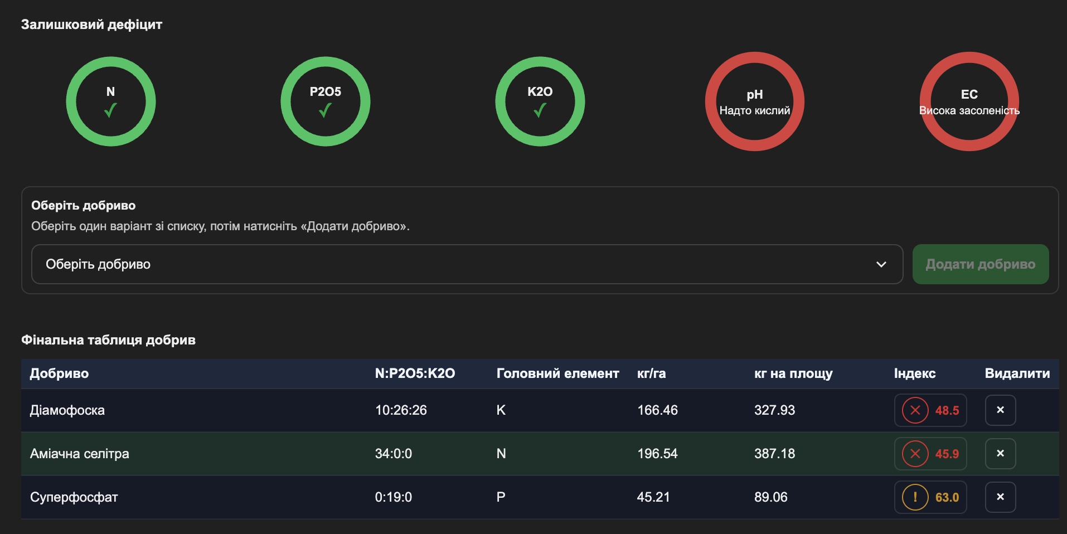Image resolution: width=1067 pixels, height=534 pixels.
Task: Click the 'Додати добриво' button
Action: [981, 264]
